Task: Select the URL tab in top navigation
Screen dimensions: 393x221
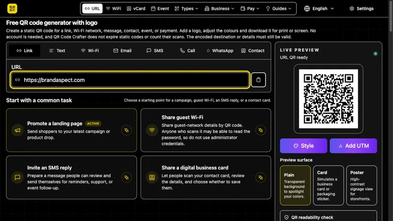Action: click(x=92, y=8)
